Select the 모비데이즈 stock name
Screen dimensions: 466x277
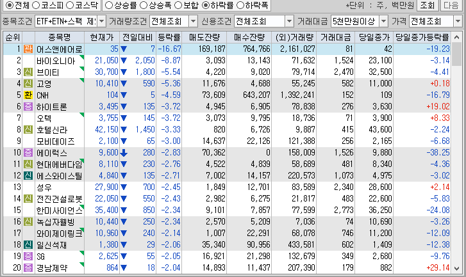pos(56,141)
